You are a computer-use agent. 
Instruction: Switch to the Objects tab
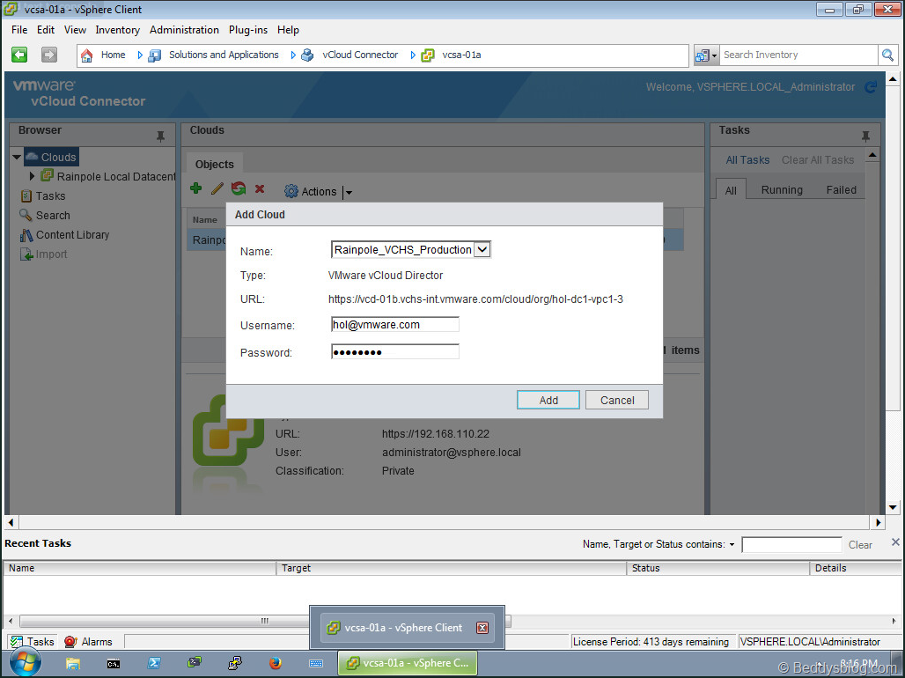click(214, 165)
